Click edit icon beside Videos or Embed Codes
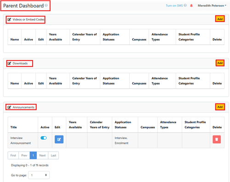230x182 pixels. [x=9, y=19]
